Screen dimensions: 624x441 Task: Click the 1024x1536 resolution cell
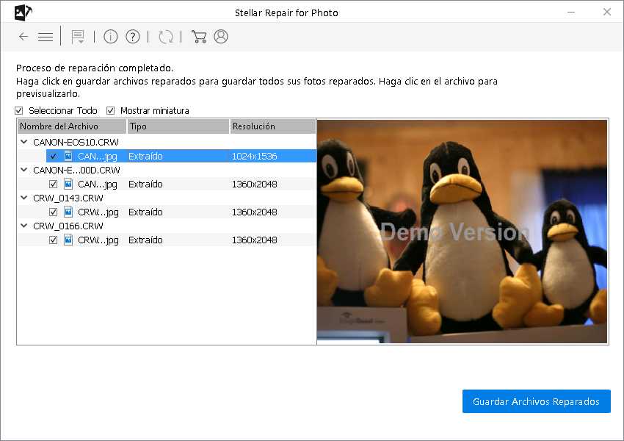pos(254,156)
